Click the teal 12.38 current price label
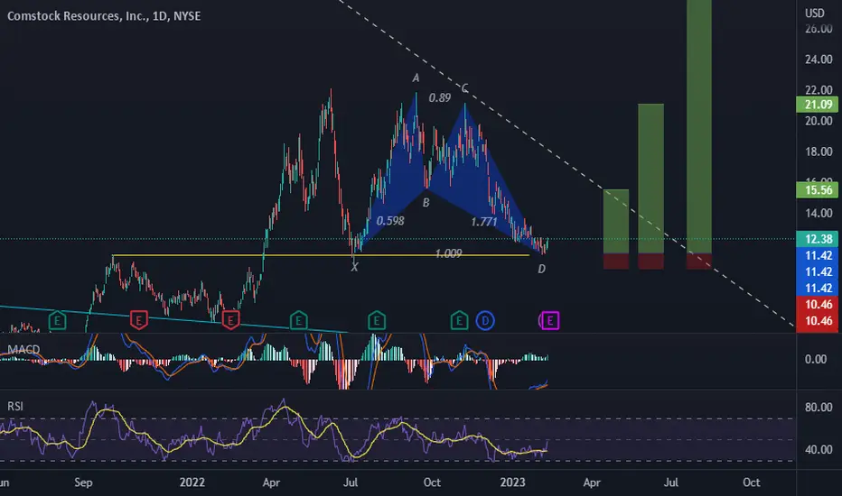The image size is (842, 496). [x=819, y=239]
